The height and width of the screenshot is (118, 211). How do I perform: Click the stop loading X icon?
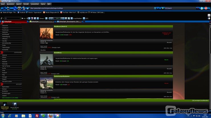tap(19, 8)
